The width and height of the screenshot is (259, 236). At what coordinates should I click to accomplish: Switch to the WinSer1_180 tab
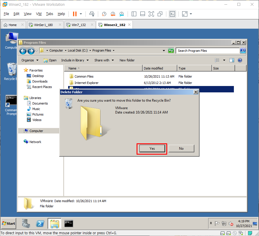43,25
